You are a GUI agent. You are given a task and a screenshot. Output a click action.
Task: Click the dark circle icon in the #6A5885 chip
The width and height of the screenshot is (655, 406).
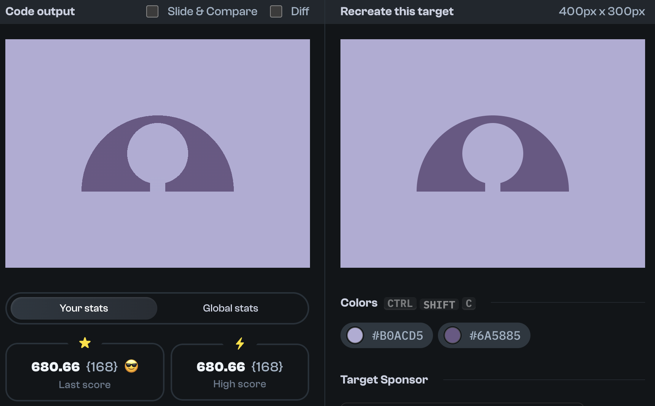pyautogui.click(x=453, y=336)
